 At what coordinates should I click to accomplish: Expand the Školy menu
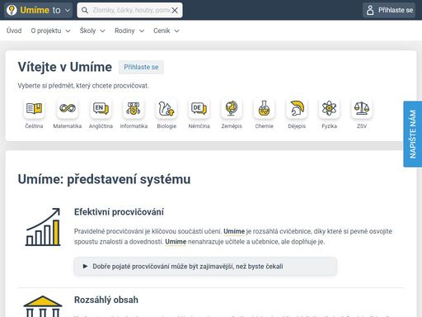point(92,31)
